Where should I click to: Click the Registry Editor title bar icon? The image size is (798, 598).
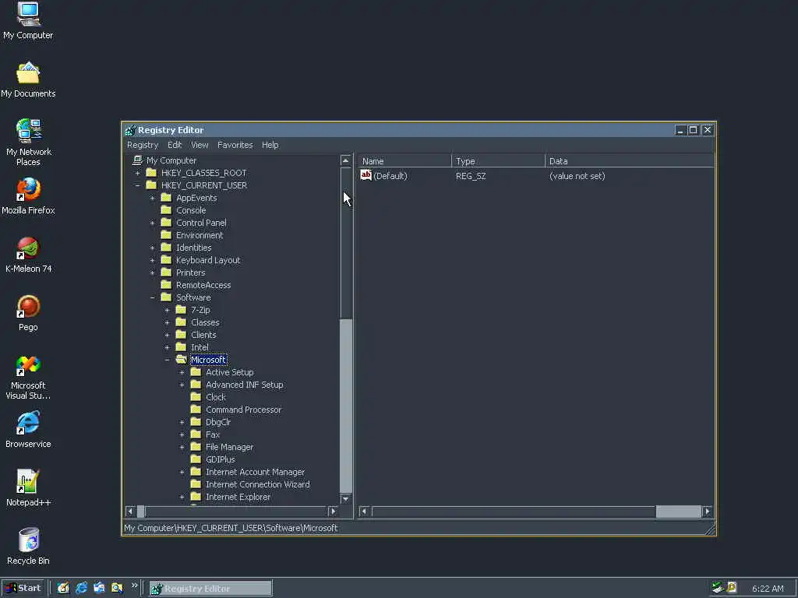(130, 130)
